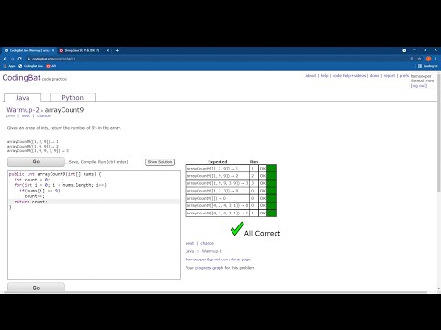Image resolution: width=441 pixels, height=330 pixels.
Task: Open the done link in the header
Action: pos(375,76)
